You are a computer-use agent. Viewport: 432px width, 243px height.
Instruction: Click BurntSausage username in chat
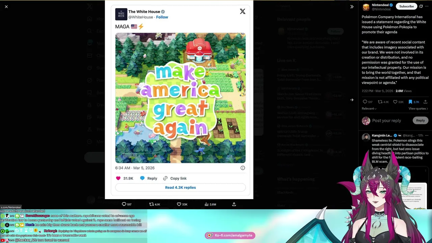pos(37,216)
